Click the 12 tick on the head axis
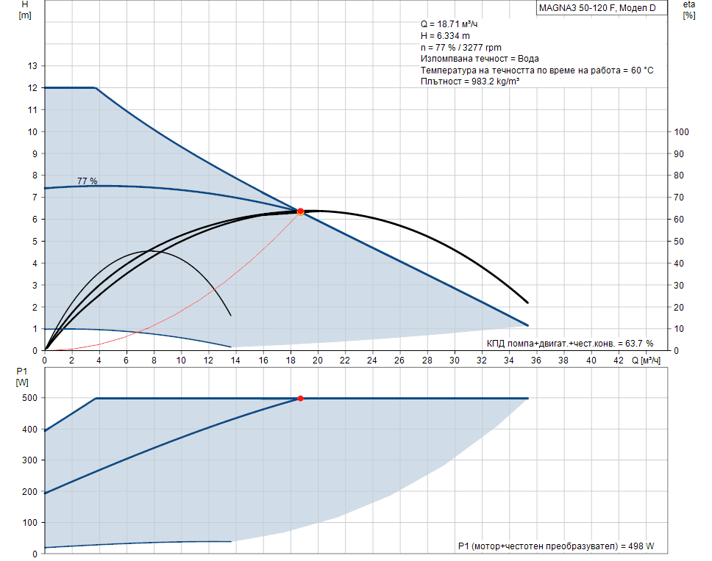Screen dimensions: 712x561 click(x=32, y=88)
